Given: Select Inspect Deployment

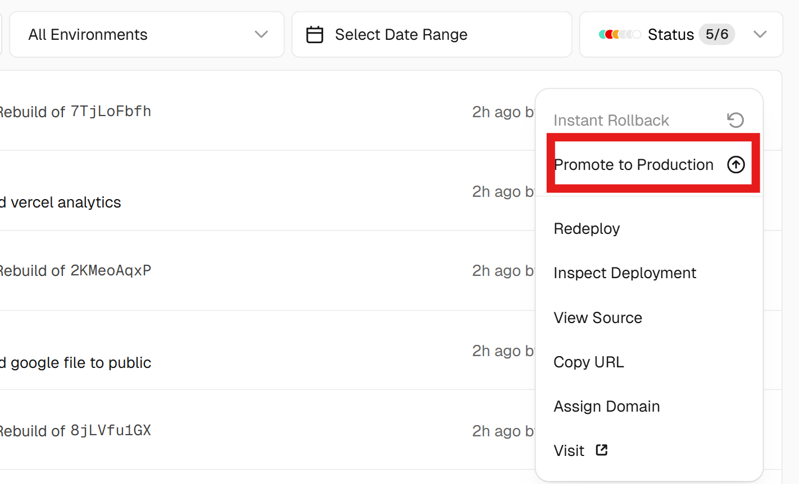Looking at the screenshot, I should coord(625,273).
